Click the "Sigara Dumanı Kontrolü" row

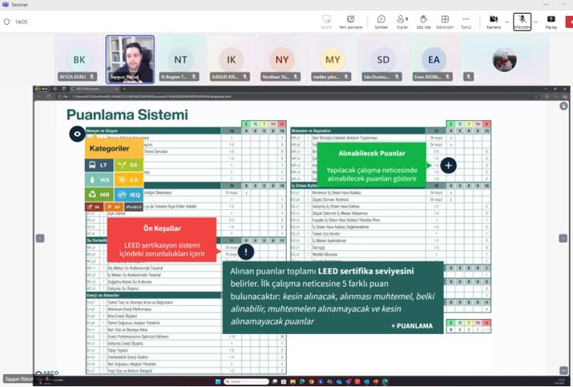pyautogui.click(x=390, y=200)
